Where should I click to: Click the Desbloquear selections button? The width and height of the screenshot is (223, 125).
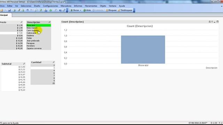point(125,10)
